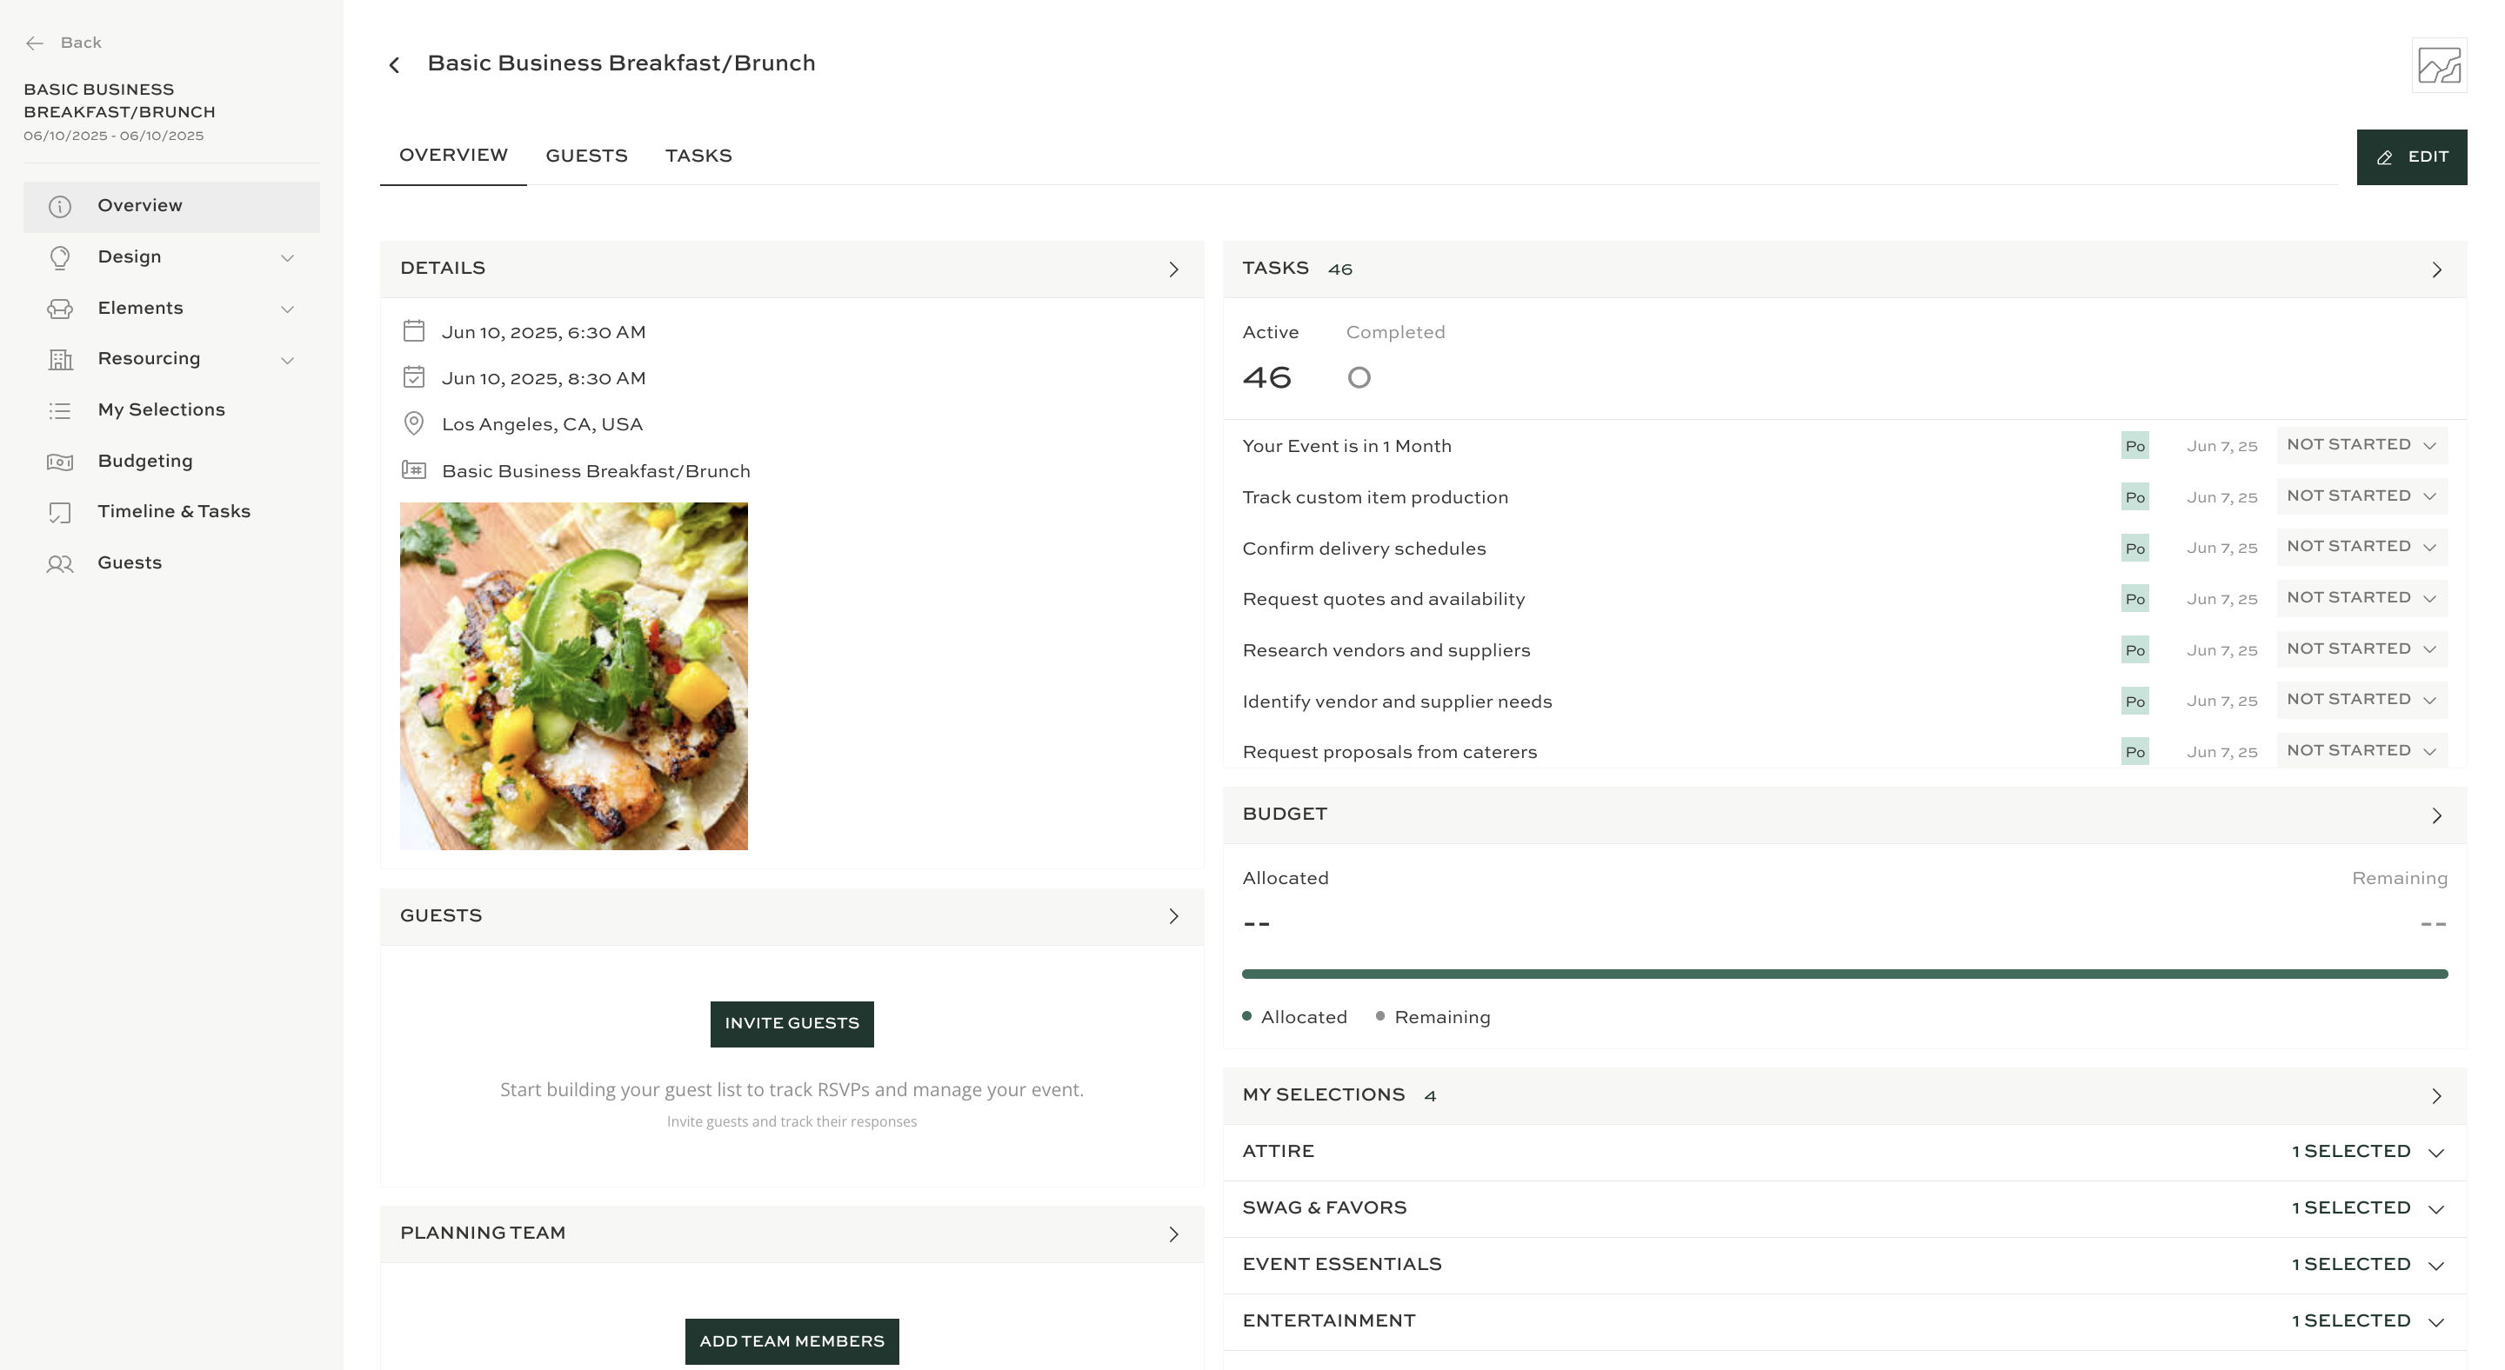Click the Invite Guests button
The width and height of the screenshot is (2505, 1370).
(792, 1024)
